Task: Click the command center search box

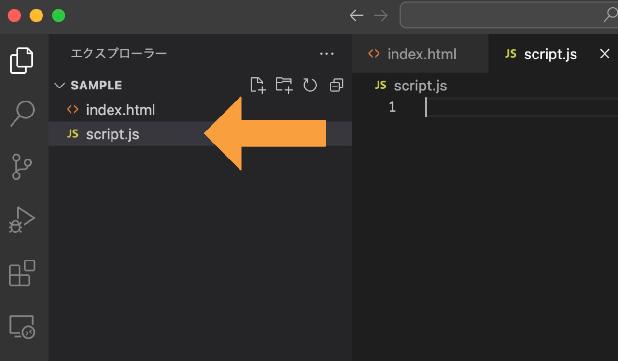Action: (x=509, y=15)
